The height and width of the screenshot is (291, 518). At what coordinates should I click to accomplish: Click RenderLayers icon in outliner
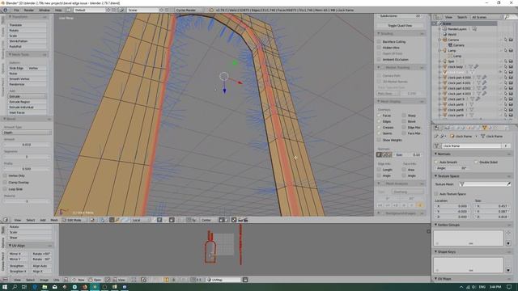pyautogui.click(x=444, y=29)
